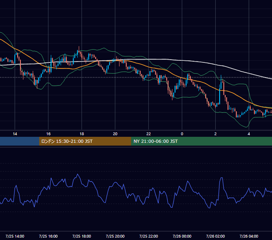Click the 7/25 16:00 time label

48,236
